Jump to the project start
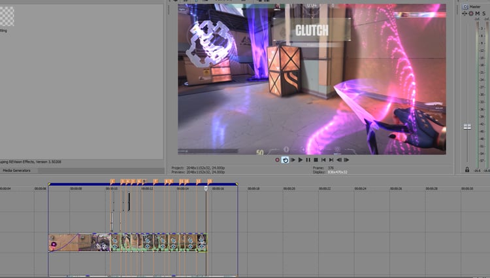 [323, 160]
